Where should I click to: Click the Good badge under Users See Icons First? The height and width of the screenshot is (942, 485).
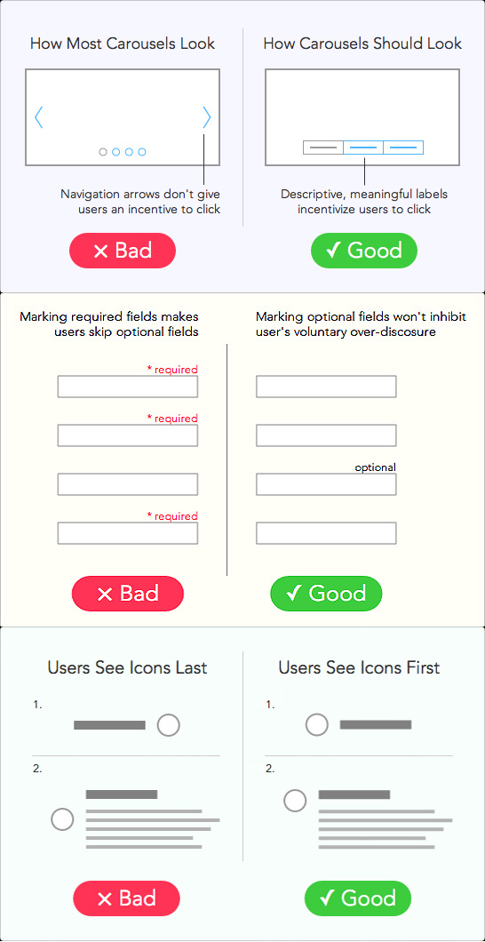pos(358,898)
